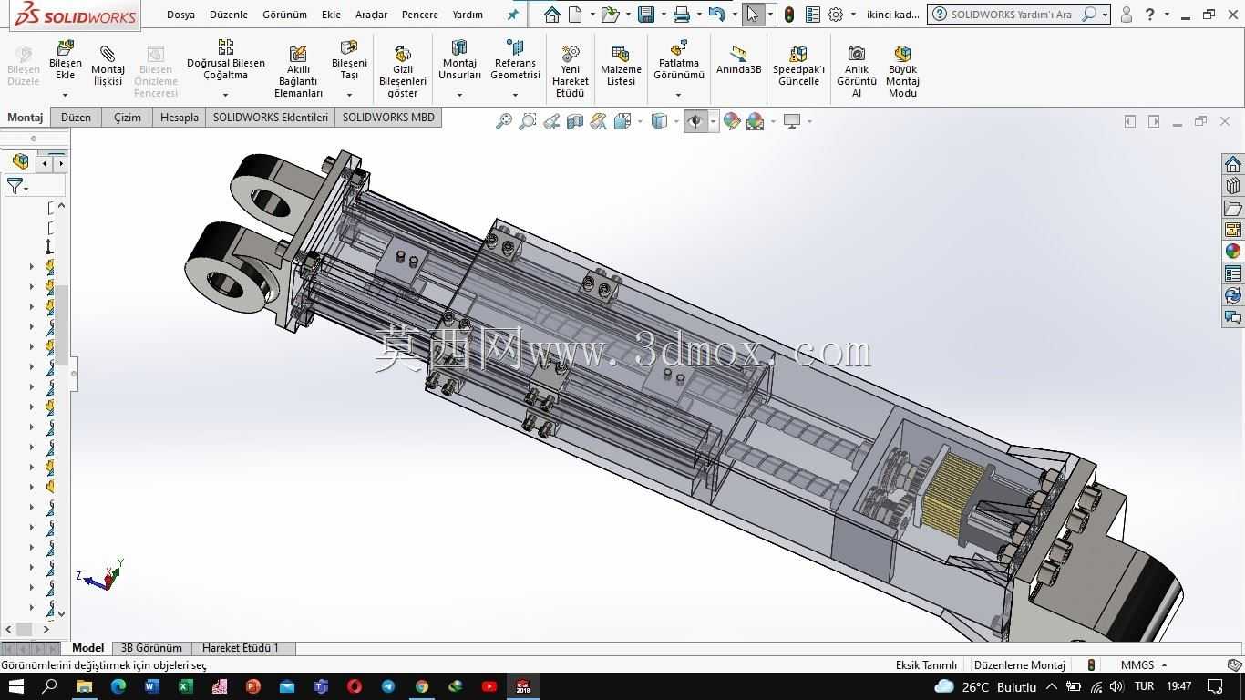Open the Araçlar menu
The image size is (1245, 700).
point(371,15)
